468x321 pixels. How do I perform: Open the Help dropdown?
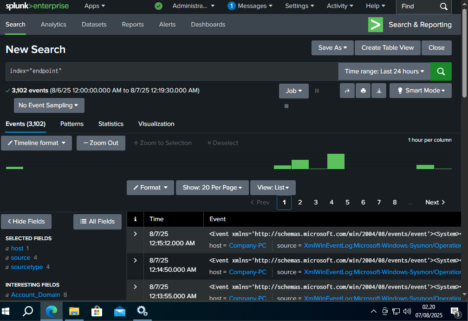point(376,6)
